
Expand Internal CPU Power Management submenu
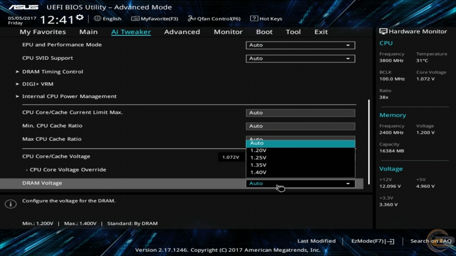(69, 97)
